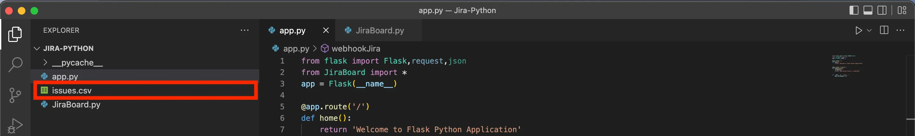Click the 'from JiraBoard import *' code line
The height and width of the screenshot is (136, 915).
click(354, 72)
